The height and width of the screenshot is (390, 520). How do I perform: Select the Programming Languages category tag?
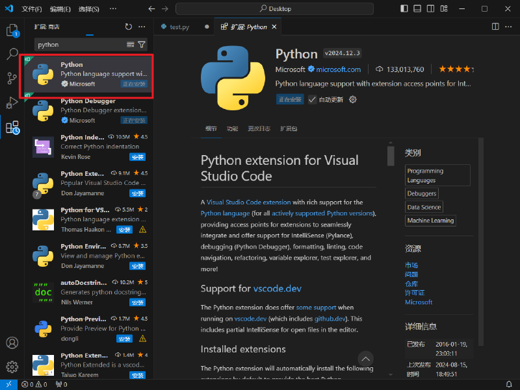[x=437, y=175]
